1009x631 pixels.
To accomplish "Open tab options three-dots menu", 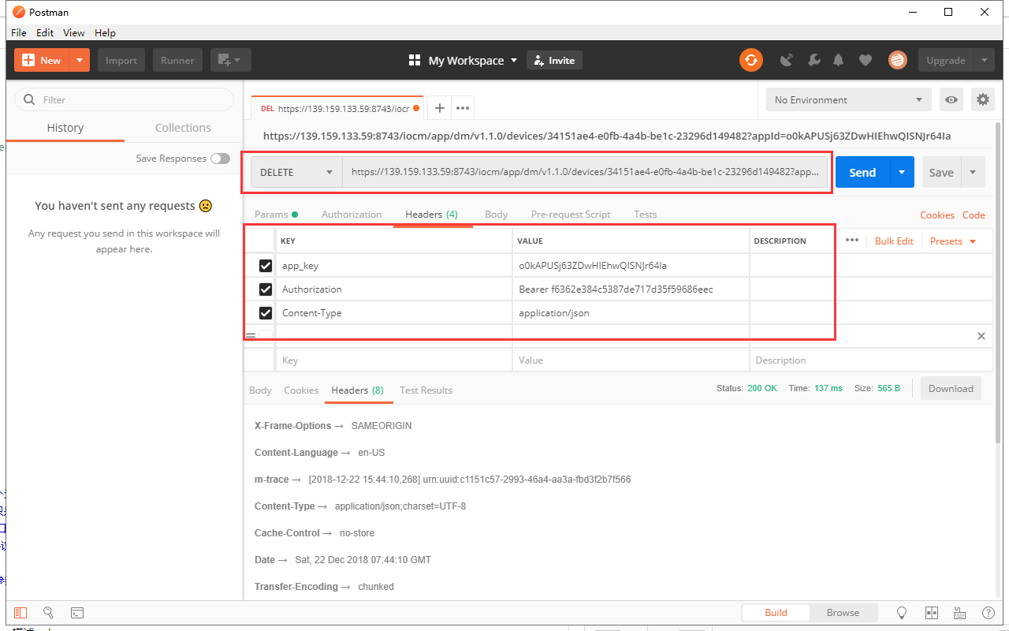I will (x=463, y=108).
